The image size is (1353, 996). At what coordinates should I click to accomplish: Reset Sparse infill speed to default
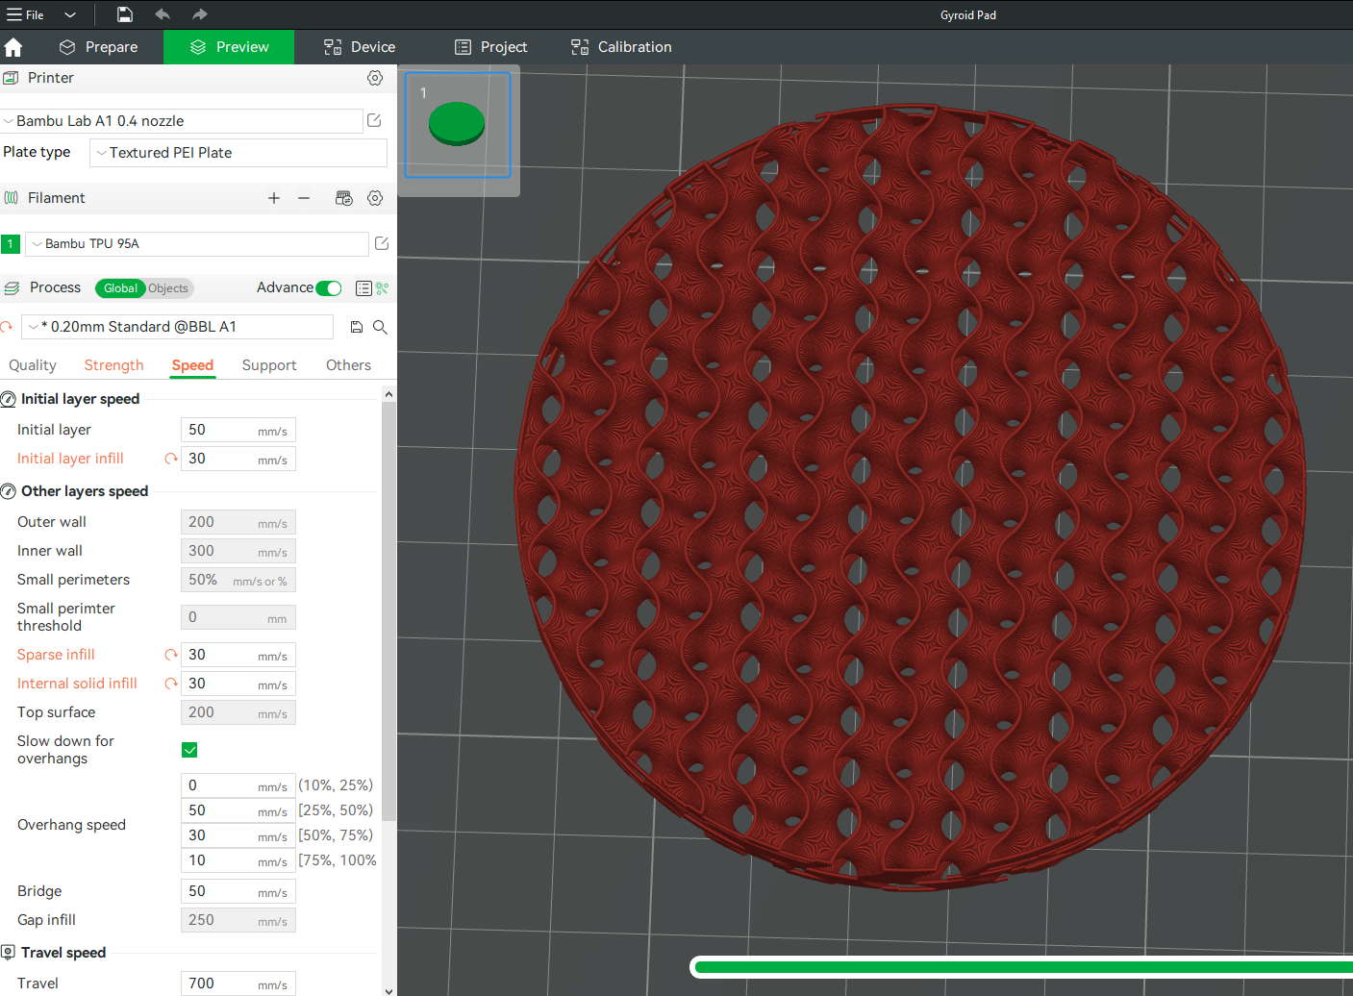coord(171,655)
